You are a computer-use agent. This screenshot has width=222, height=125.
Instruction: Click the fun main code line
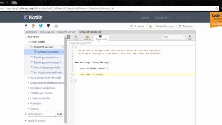coord(93,62)
